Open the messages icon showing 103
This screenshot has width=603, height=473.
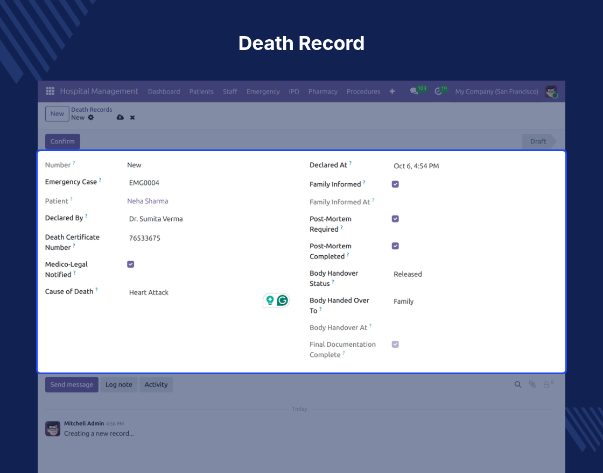(414, 91)
